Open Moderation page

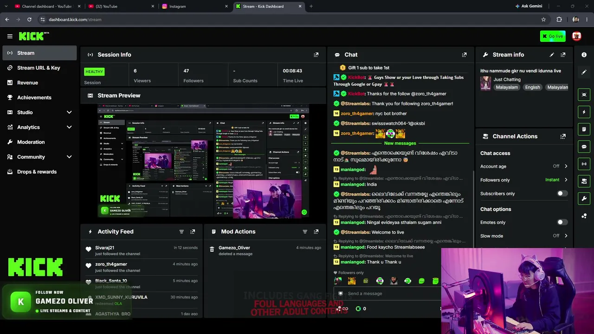click(39, 142)
